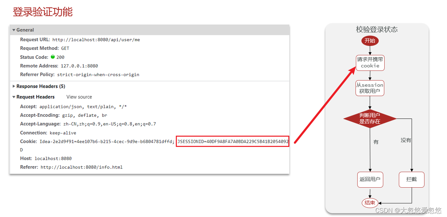Click the 拦截 flowchart box
Image resolution: width=447 pixels, height=217 pixels.
click(x=412, y=179)
